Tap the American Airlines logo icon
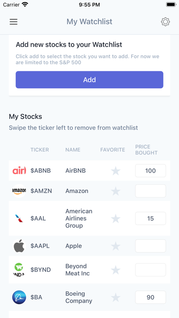179x318 pixels. [x=19, y=218]
